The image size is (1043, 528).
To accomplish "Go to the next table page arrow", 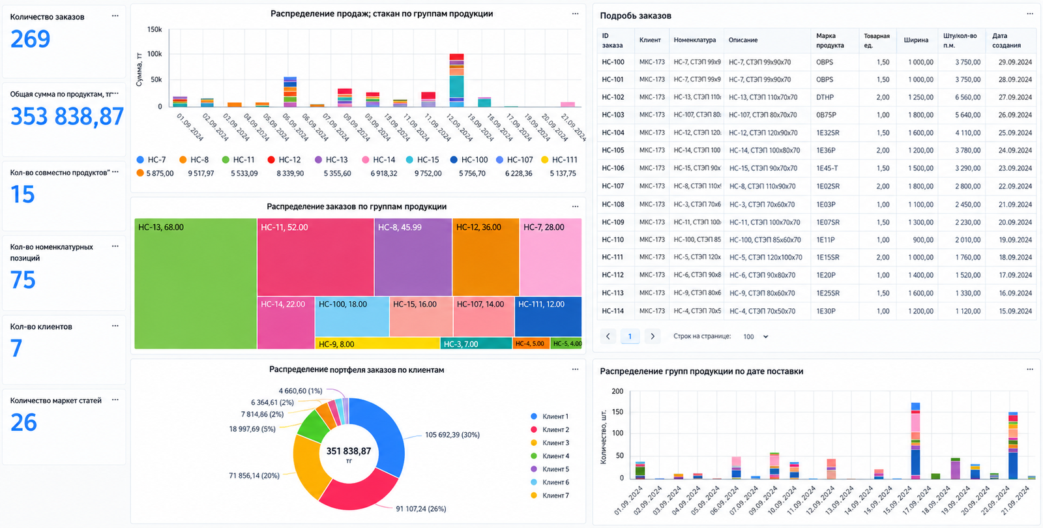I will [653, 336].
